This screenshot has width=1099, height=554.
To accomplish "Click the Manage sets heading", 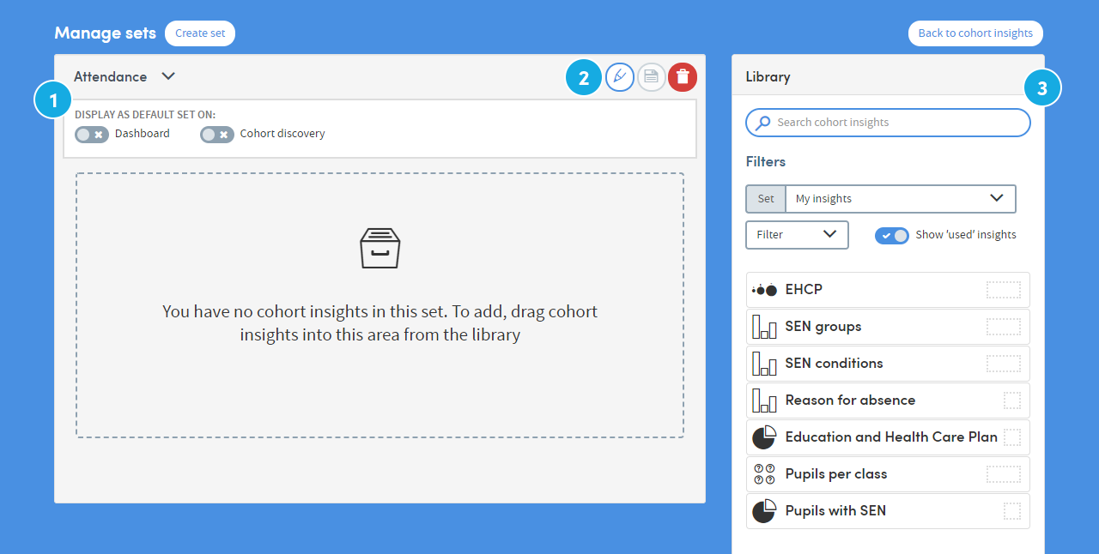I will pyautogui.click(x=105, y=33).
